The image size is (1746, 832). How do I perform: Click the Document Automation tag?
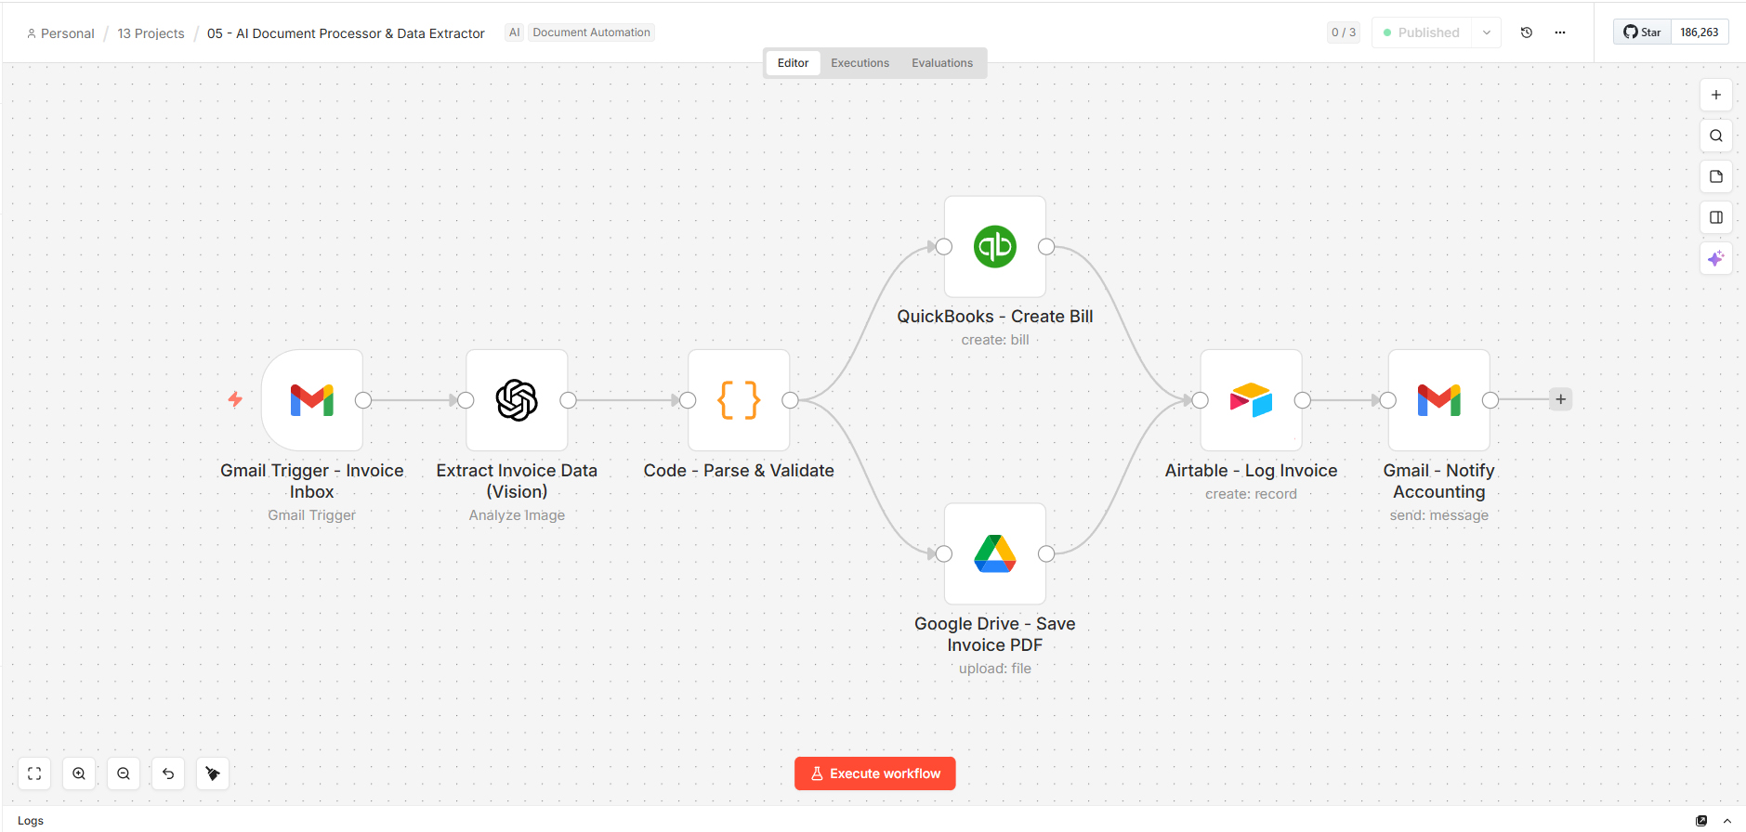pyautogui.click(x=592, y=32)
